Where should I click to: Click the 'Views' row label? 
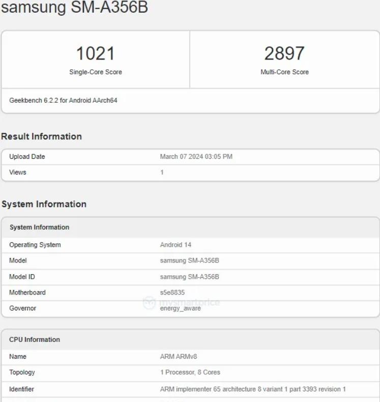click(x=18, y=173)
